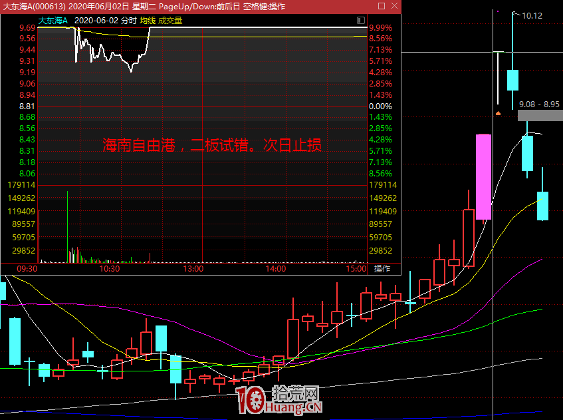The height and width of the screenshot is (420, 563).
Task: Click the 09:30 time axis label
Action: coord(27,269)
